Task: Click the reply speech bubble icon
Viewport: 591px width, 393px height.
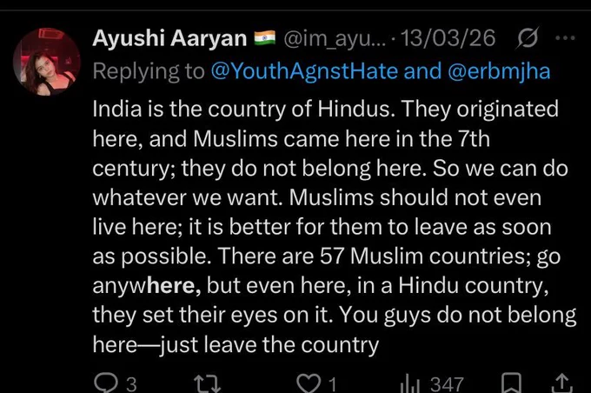Action: pos(107,383)
